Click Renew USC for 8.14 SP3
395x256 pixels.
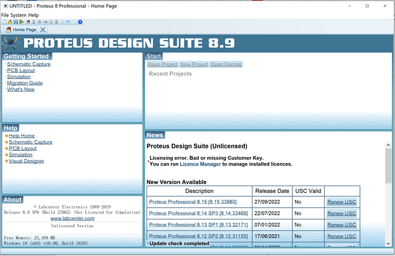(x=342, y=214)
